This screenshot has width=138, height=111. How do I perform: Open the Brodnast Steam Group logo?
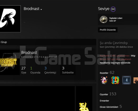(x=10, y=62)
